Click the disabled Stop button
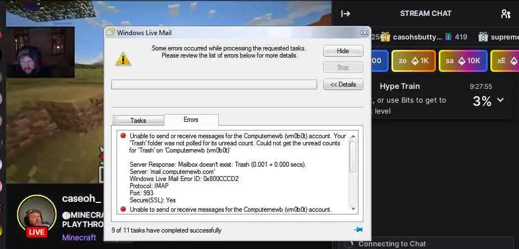519x249 pixels. pyautogui.click(x=343, y=67)
